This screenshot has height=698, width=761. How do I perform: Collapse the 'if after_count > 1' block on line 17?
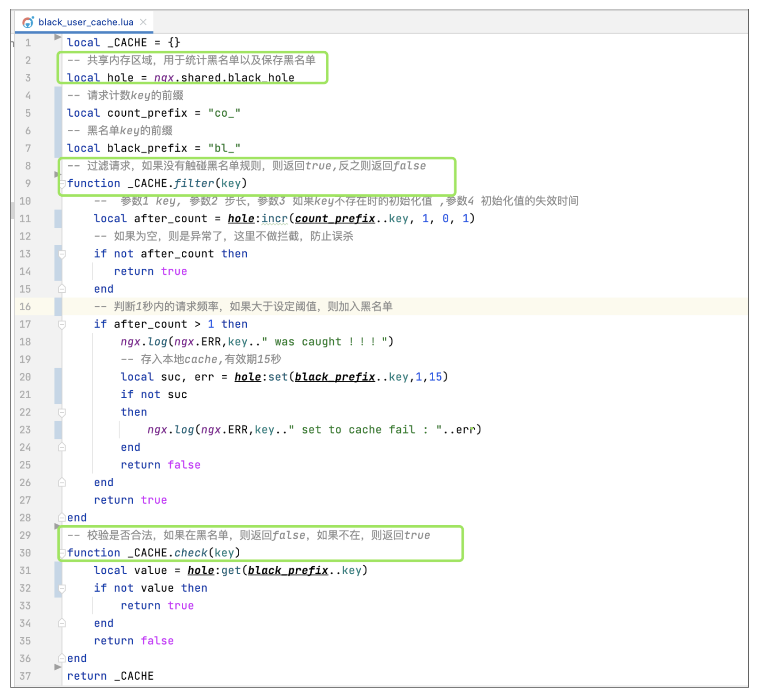click(62, 324)
